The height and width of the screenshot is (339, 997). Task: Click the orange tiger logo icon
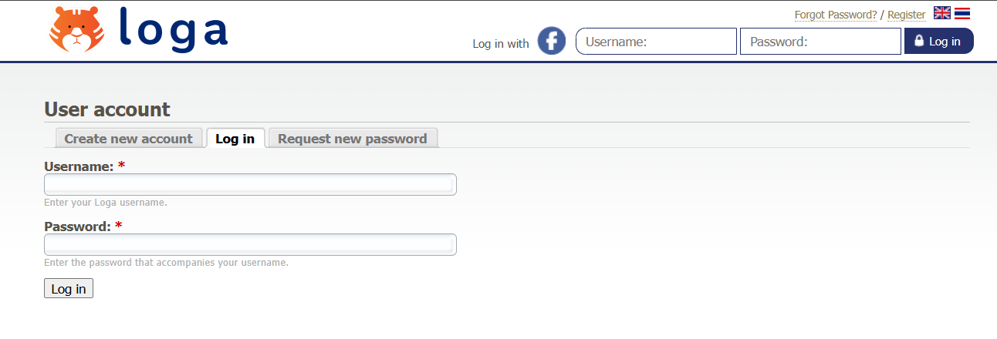pyautogui.click(x=76, y=30)
